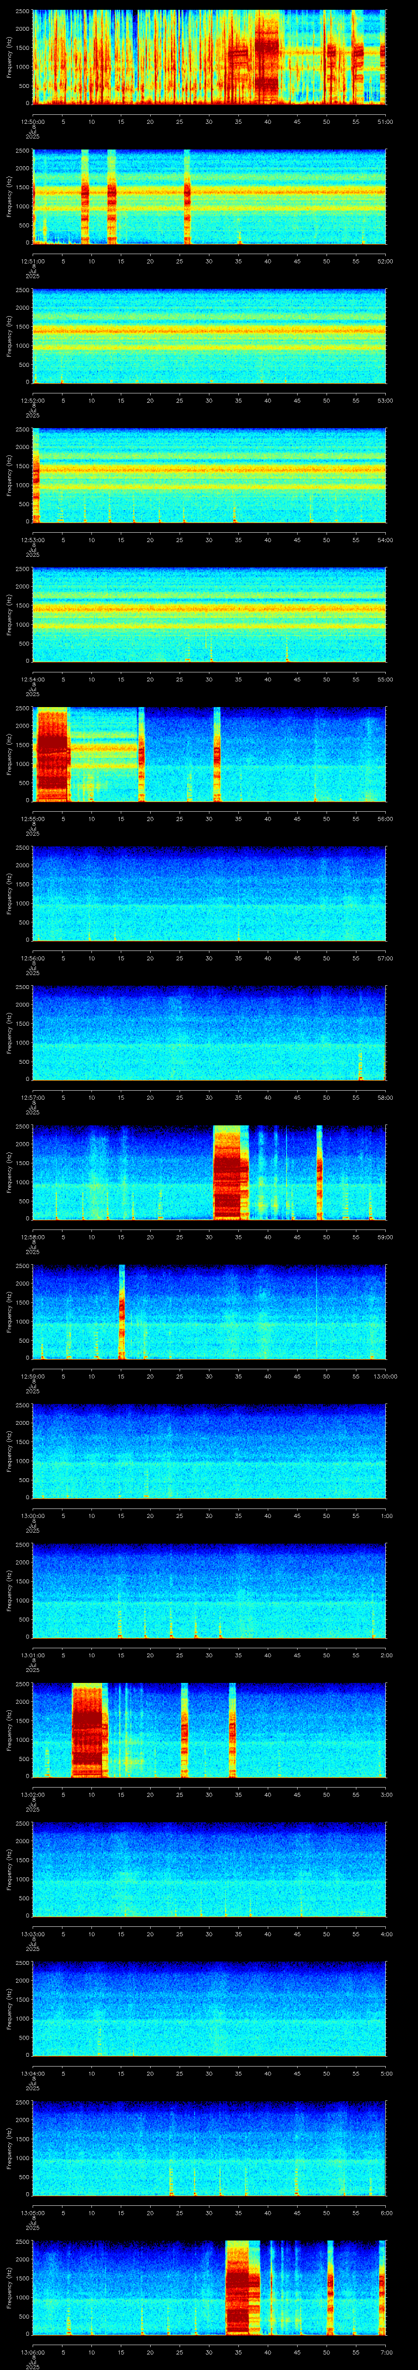Click Frequency (Hz) label of the 12:50:00 panel
Viewport: 418px width, 2370px height.
pos(9,57)
